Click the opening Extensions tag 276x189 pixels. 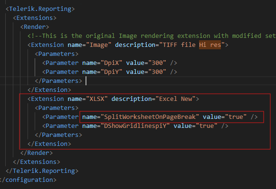pyautogui.click(x=35, y=18)
